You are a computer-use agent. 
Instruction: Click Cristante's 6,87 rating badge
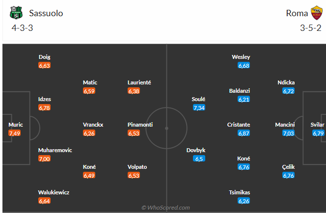(x=244, y=133)
